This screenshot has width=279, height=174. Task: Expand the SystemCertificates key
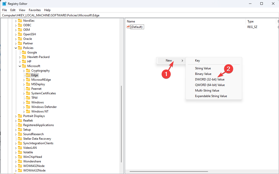[x=24, y=94]
